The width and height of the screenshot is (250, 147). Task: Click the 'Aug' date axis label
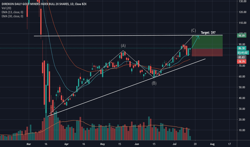click(x=212, y=144)
